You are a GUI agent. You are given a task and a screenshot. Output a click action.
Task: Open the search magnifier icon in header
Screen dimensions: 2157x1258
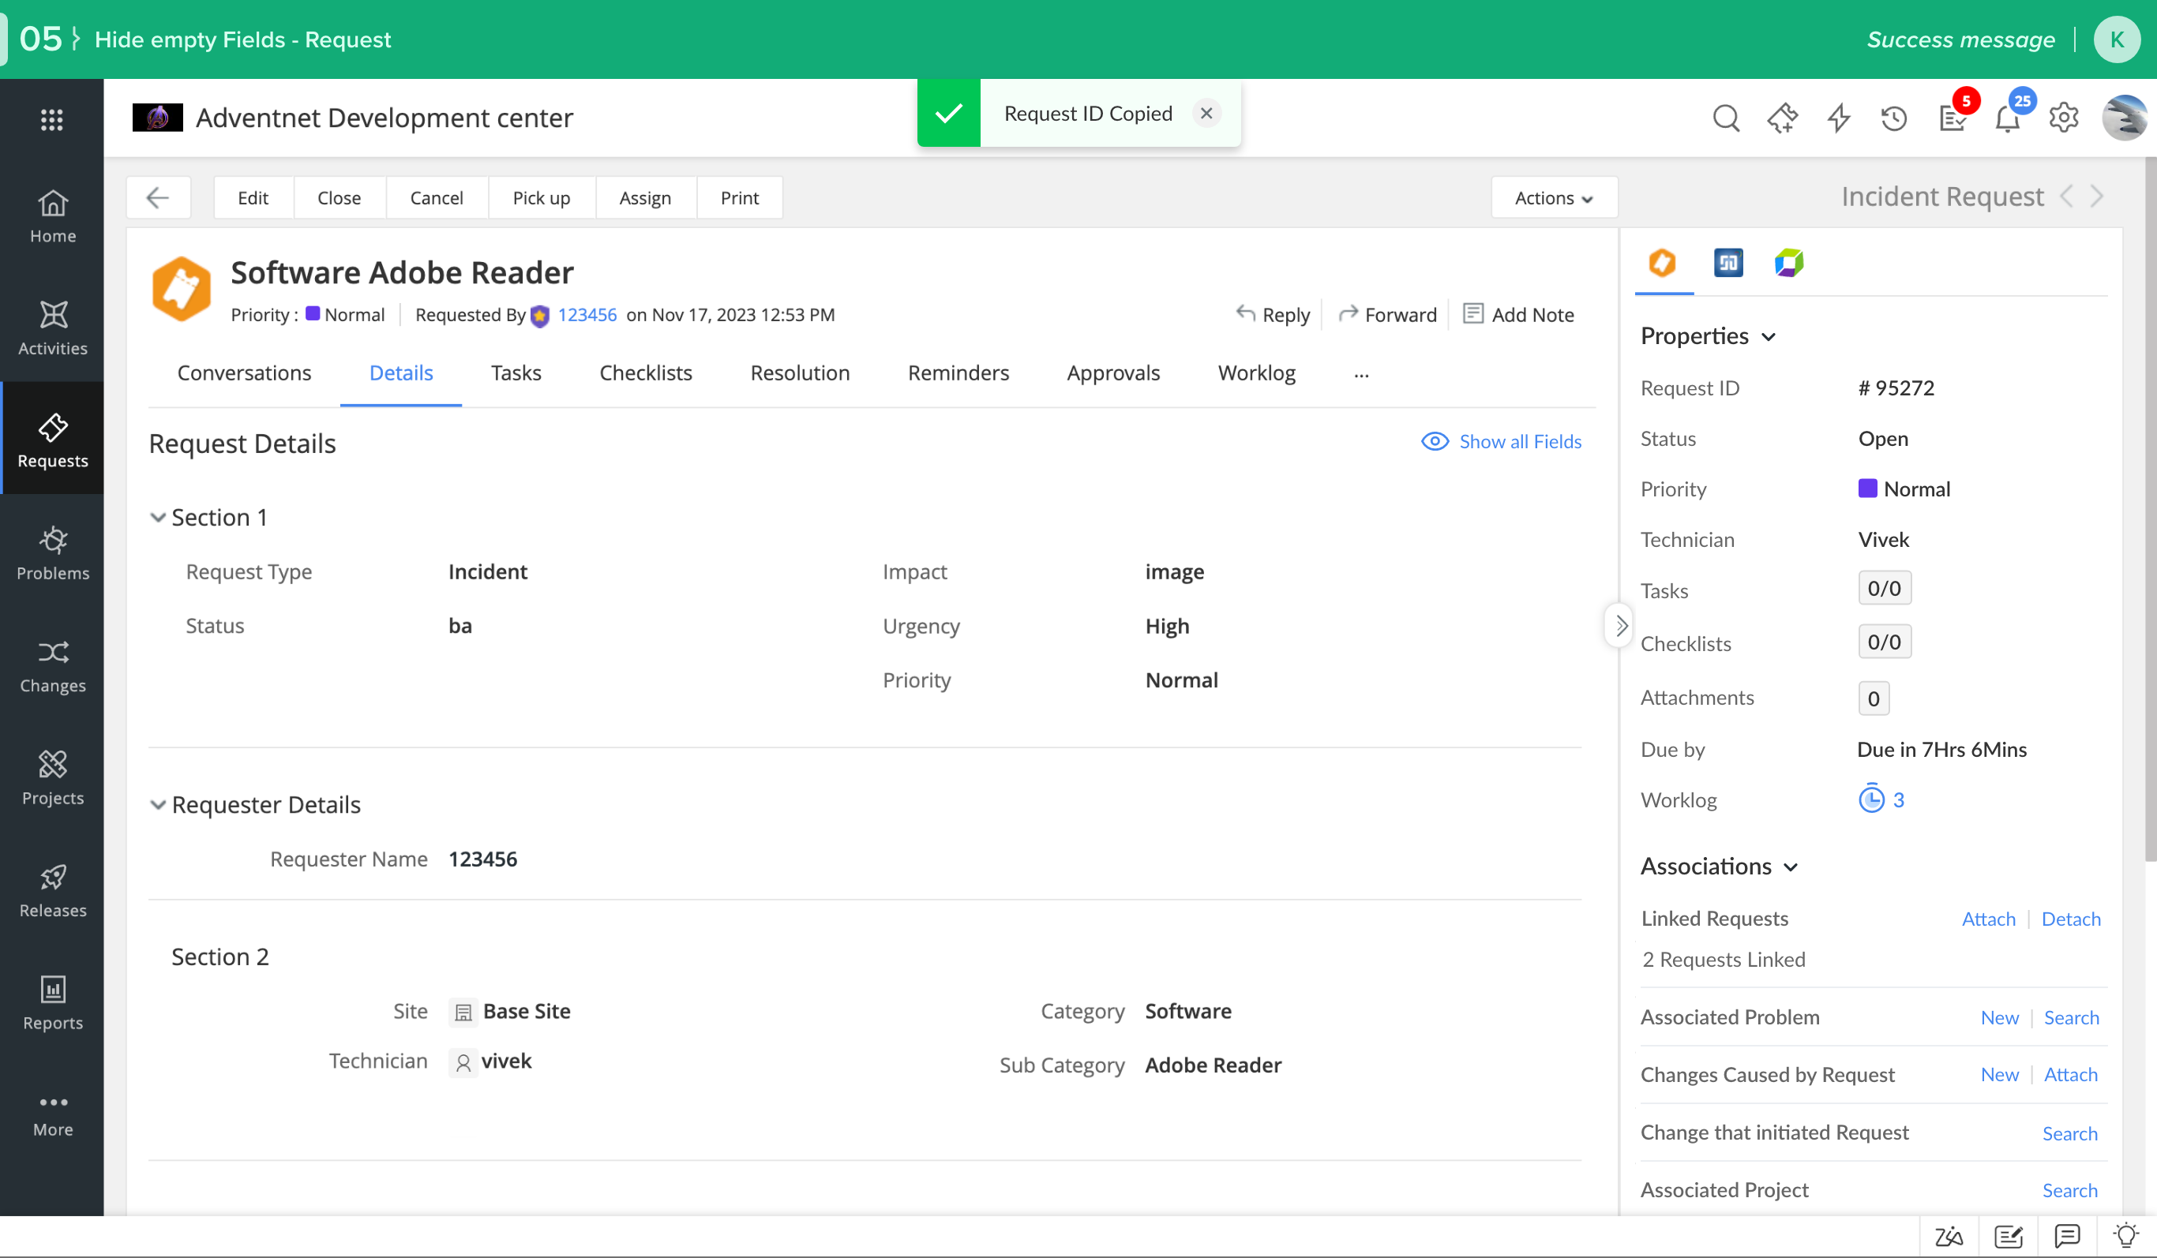coord(1726,118)
